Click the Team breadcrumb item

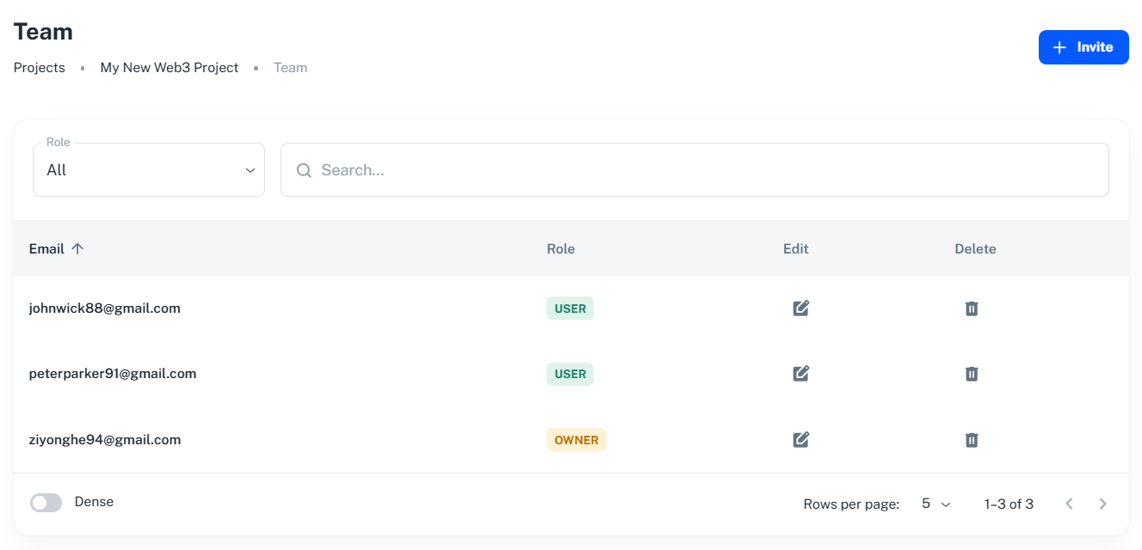pyautogui.click(x=290, y=67)
